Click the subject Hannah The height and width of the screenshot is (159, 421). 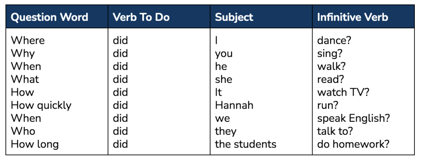234,105
